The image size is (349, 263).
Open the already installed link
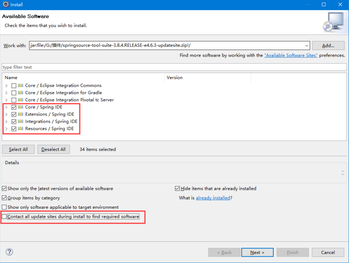[x=213, y=198]
